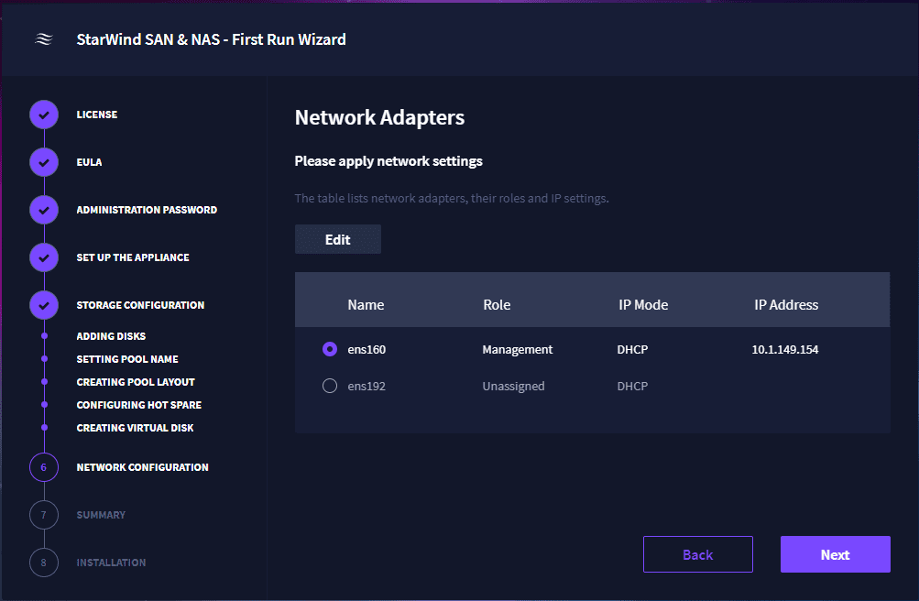This screenshot has height=601, width=919.
Task: Click the step 6 circle icon
Action: point(44,467)
